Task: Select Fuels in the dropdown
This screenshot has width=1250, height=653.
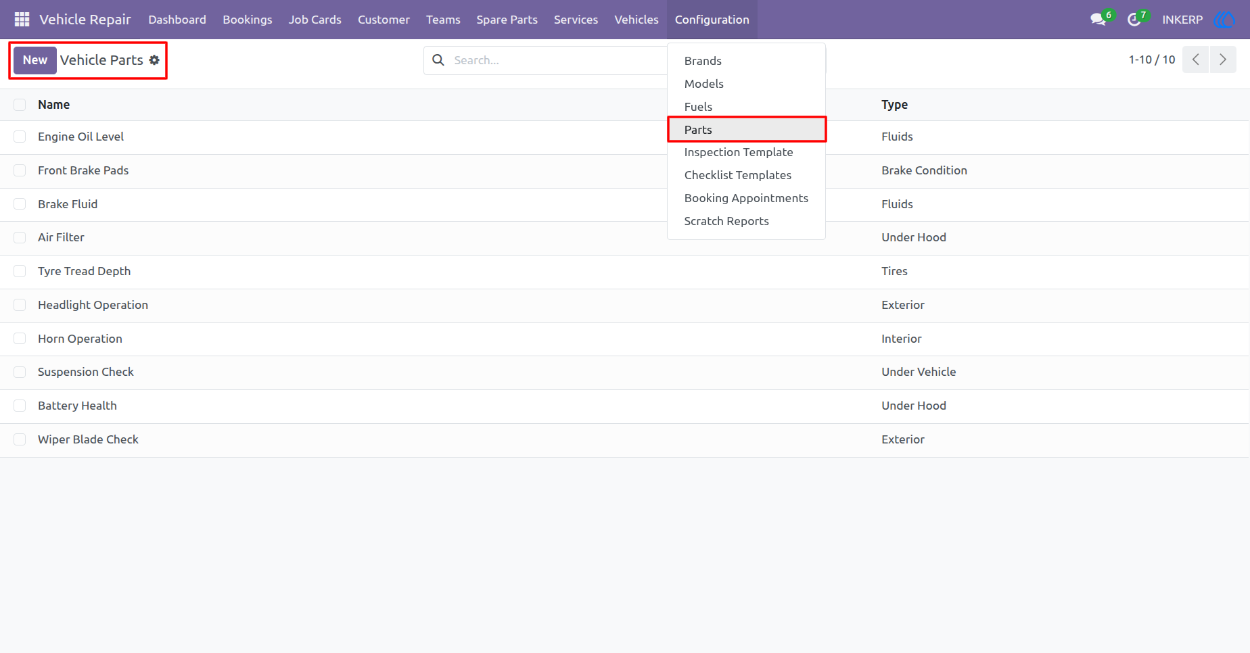Action: pyautogui.click(x=746, y=107)
